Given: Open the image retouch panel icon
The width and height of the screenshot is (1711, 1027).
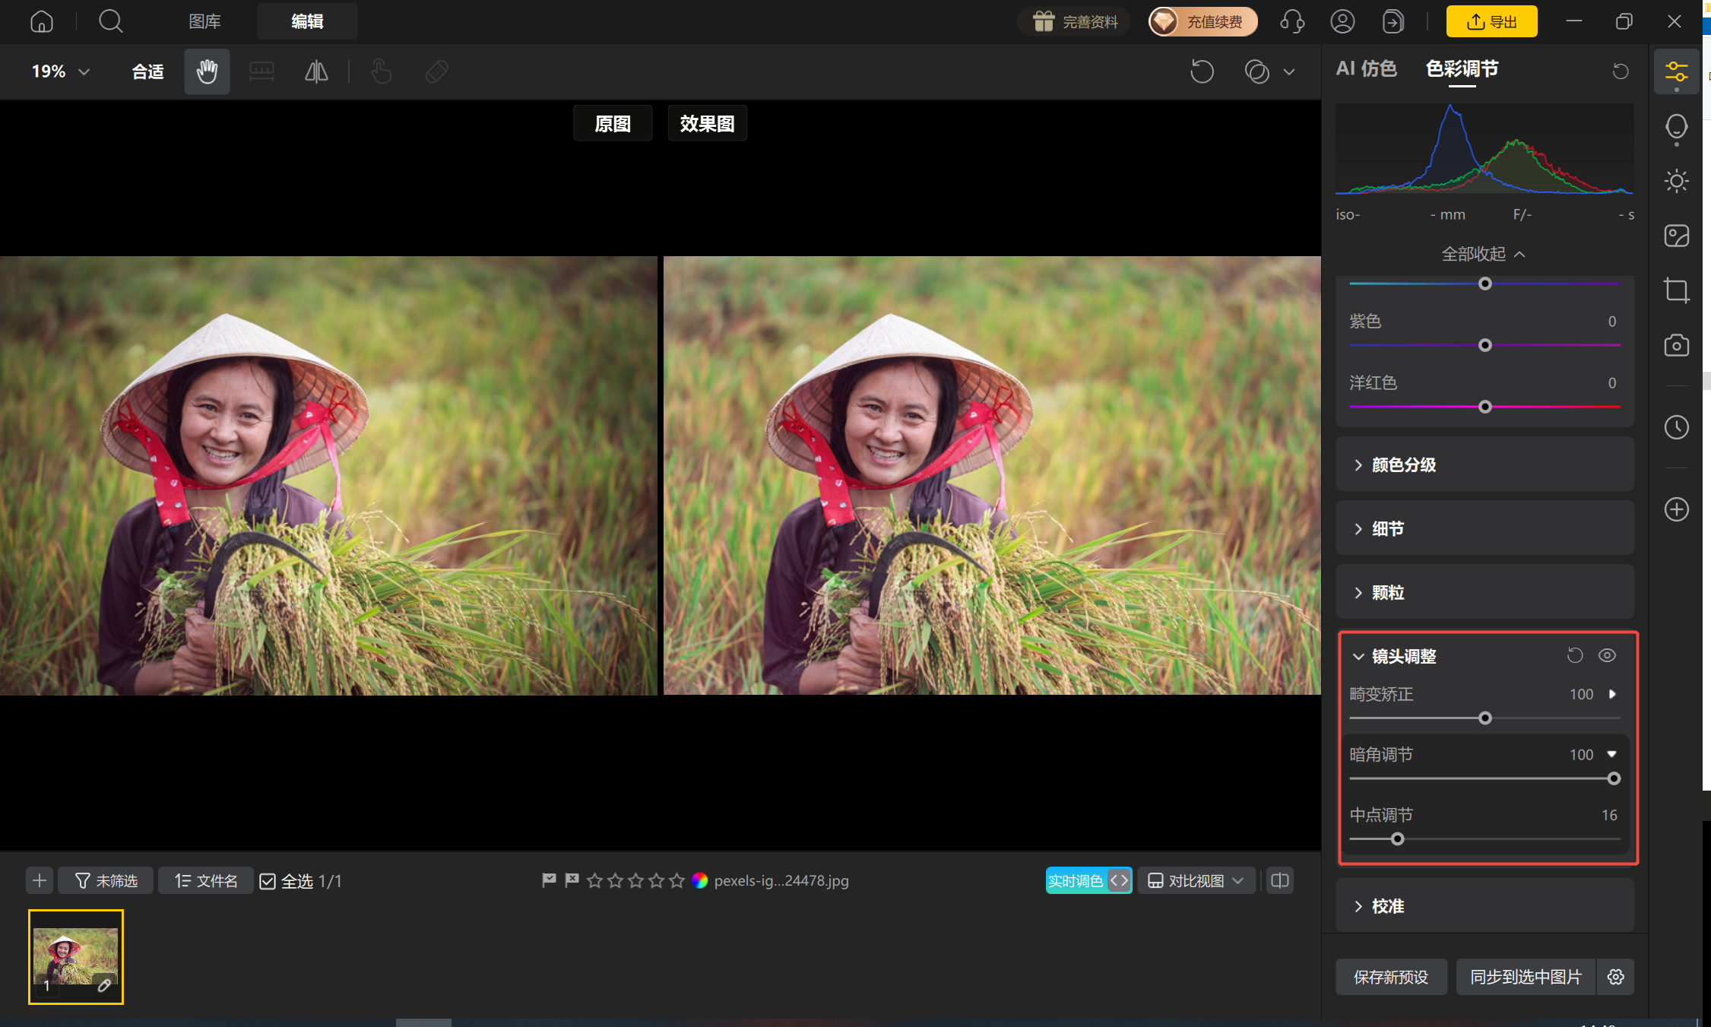Looking at the screenshot, I should click(1676, 236).
